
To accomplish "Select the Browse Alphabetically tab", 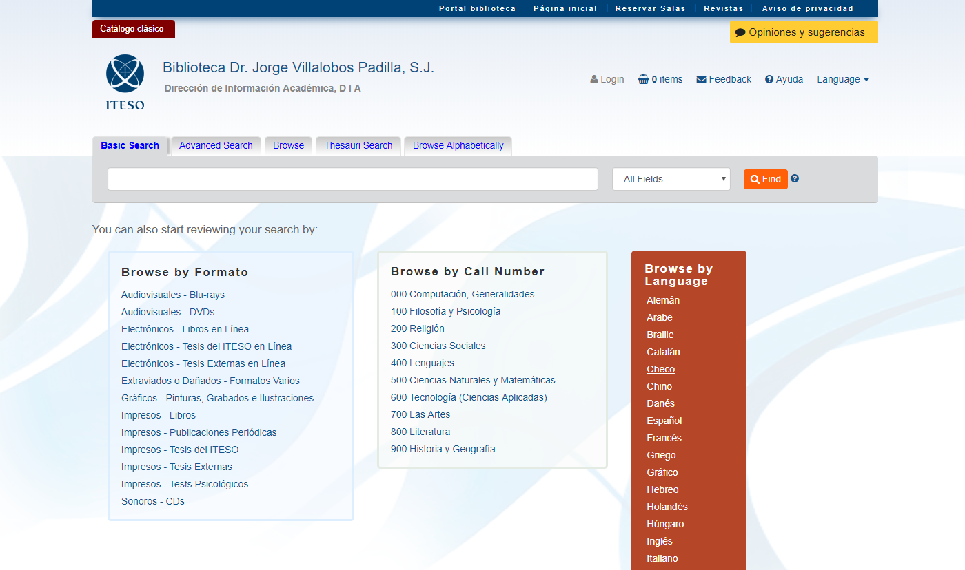I will (458, 145).
